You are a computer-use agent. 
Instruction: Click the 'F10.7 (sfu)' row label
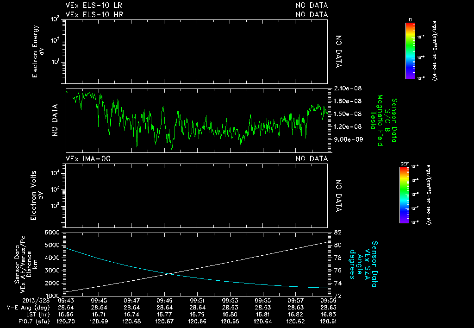pos(34,322)
